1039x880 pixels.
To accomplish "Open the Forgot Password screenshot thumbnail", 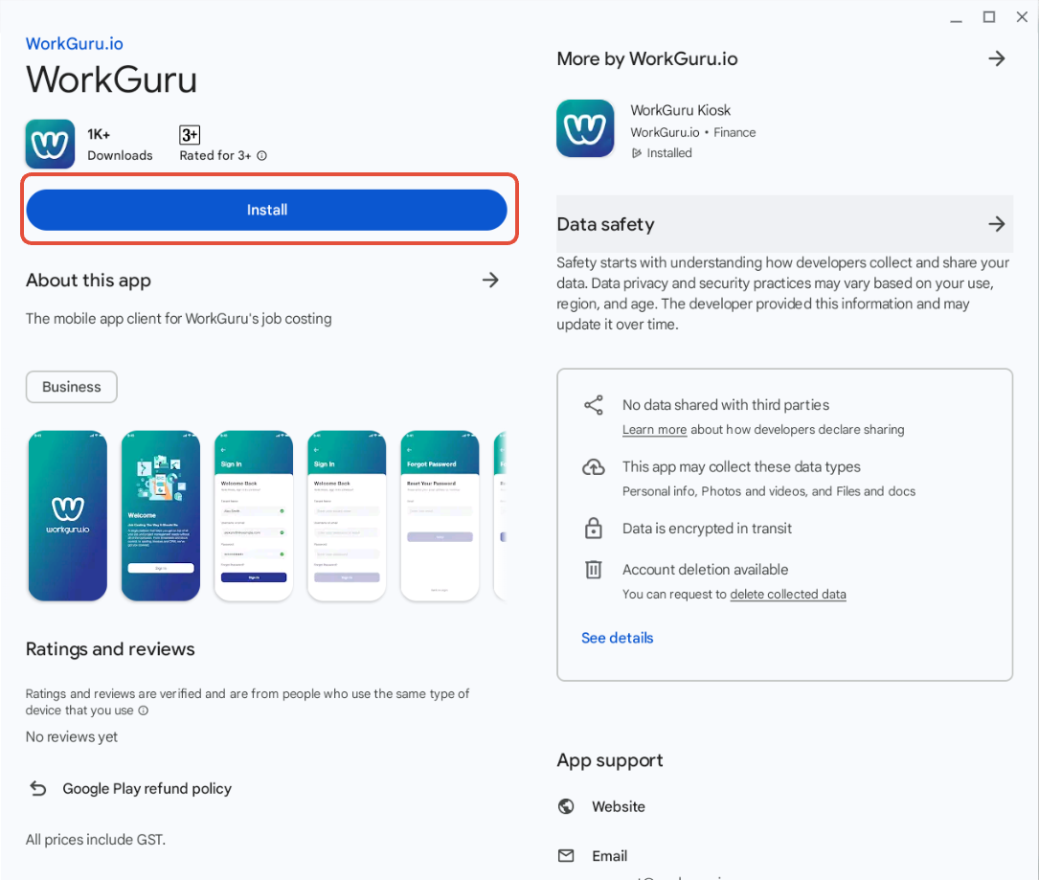I will [440, 516].
